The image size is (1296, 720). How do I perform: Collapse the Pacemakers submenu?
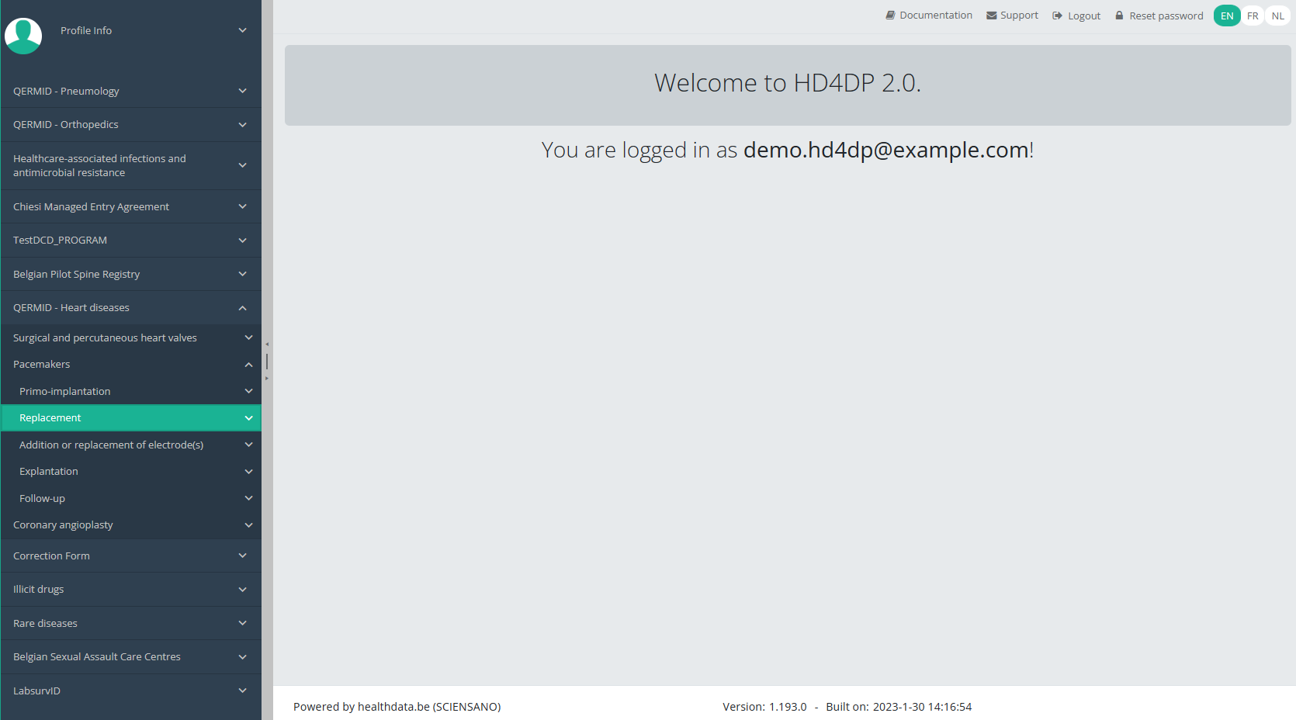click(x=248, y=365)
